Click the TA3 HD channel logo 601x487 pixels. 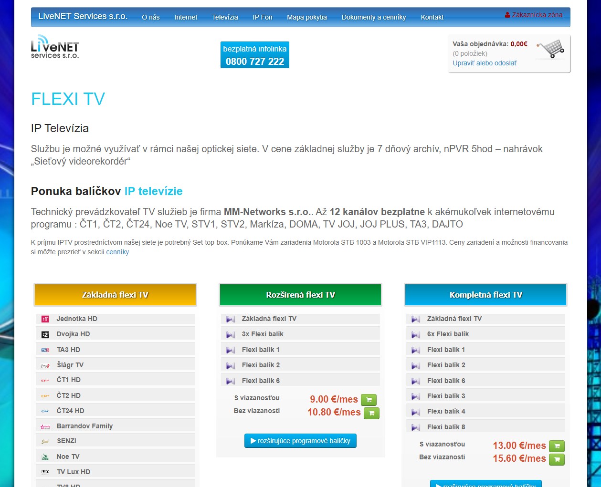coord(45,350)
